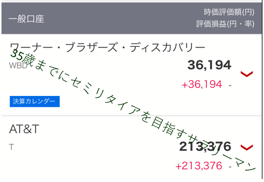
Task: Click the divider between WBD and AT&T rows
Action: click(132, 116)
